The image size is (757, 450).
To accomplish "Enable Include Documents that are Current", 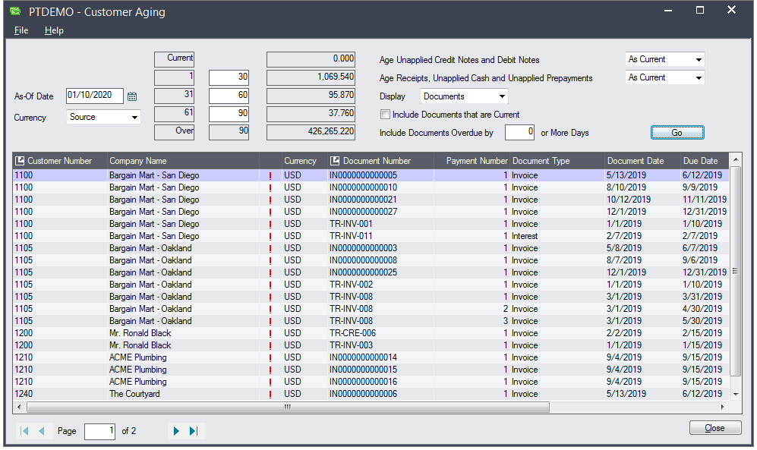I will point(386,115).
